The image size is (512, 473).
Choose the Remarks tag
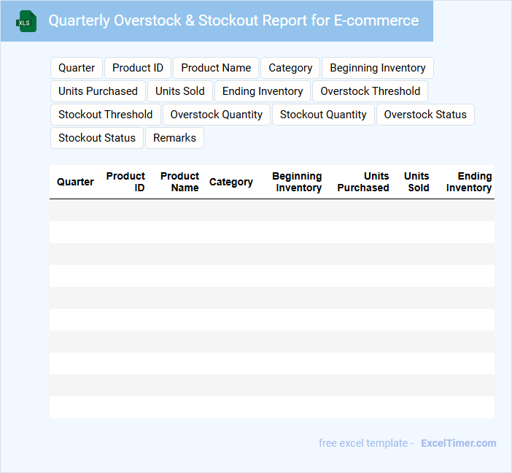(x=174, y=138)
